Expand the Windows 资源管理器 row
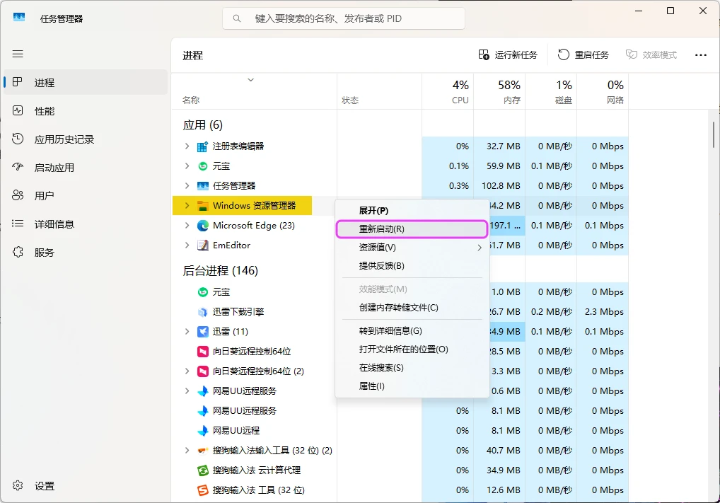The height and width of the screenshot is (503, 720). [x=187, y=205]
